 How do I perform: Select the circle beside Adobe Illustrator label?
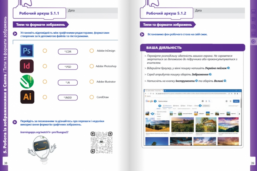(92, 82)
